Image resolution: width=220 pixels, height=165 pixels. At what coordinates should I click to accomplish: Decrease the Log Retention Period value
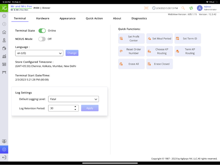pos(75,110)
